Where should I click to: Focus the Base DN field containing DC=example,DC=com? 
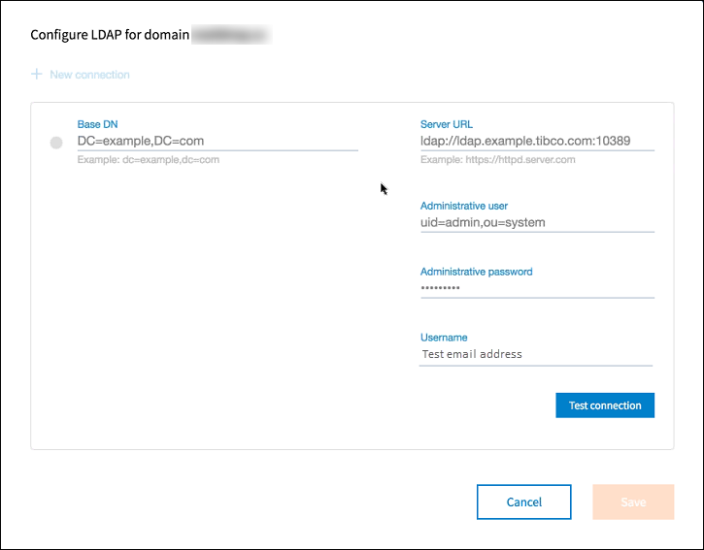tap(218, 141)
